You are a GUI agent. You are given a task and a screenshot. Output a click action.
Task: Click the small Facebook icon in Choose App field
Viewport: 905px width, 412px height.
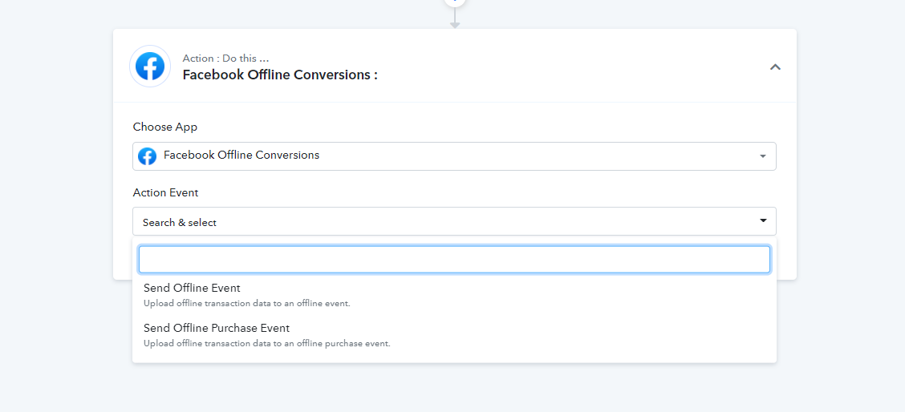(x=147, y=156)
